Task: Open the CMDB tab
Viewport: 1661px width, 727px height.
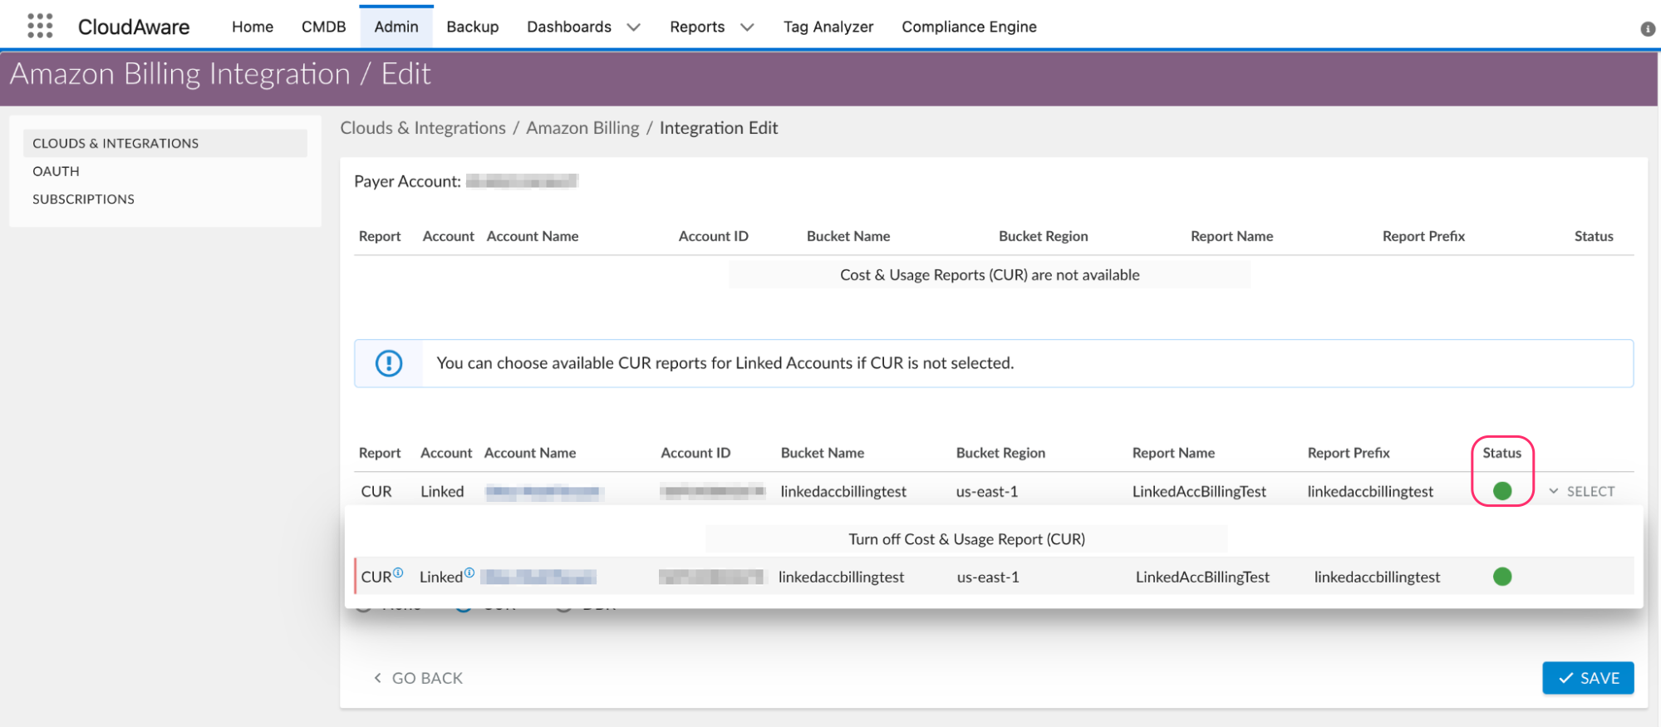Action: [x=323, y=27]
